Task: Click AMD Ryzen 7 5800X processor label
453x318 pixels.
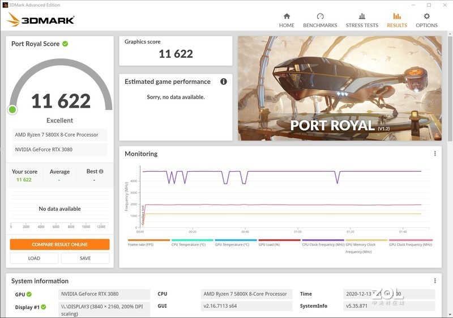Action: point(59,135)
